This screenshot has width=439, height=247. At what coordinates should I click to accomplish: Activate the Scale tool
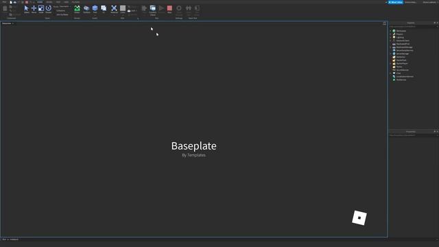coord(41,9)
